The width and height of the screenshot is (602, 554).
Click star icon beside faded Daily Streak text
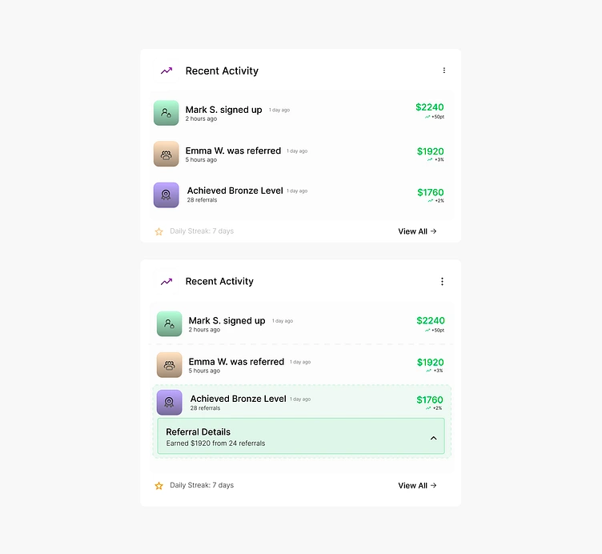click(159, 231)
